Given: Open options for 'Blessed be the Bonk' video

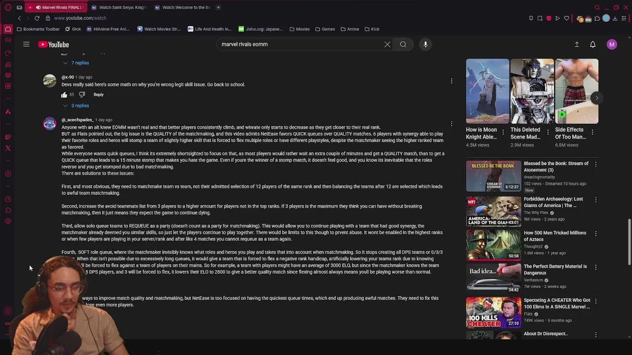Looking at the screenshot, I should (x=595, y=164).
